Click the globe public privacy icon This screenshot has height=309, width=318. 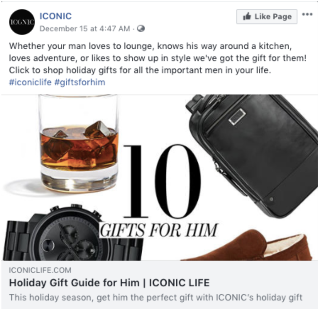pyautogui.click(x=141, y=29)
